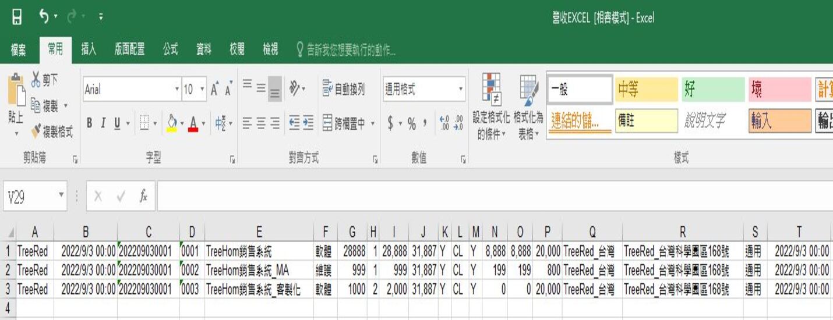Click the text Orientation icon

tap(295, 89)
